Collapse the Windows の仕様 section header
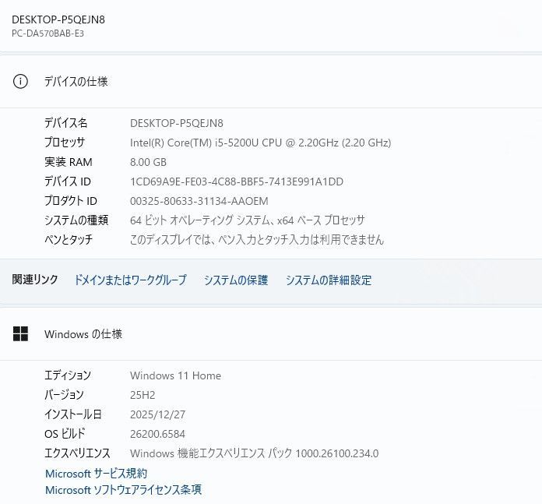Screen dimensions: 542x504 271,334
